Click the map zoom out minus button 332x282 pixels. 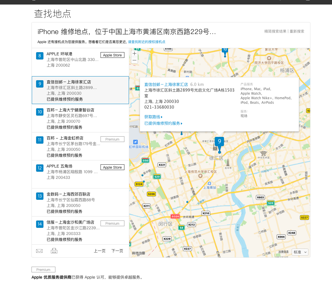pyautogui.click(x=135, y=60)
